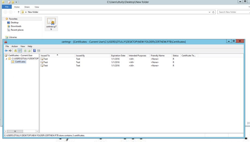Click the Export List toolbar icon
The width and height of the screenshot is (250, 142).
[29, 51]
